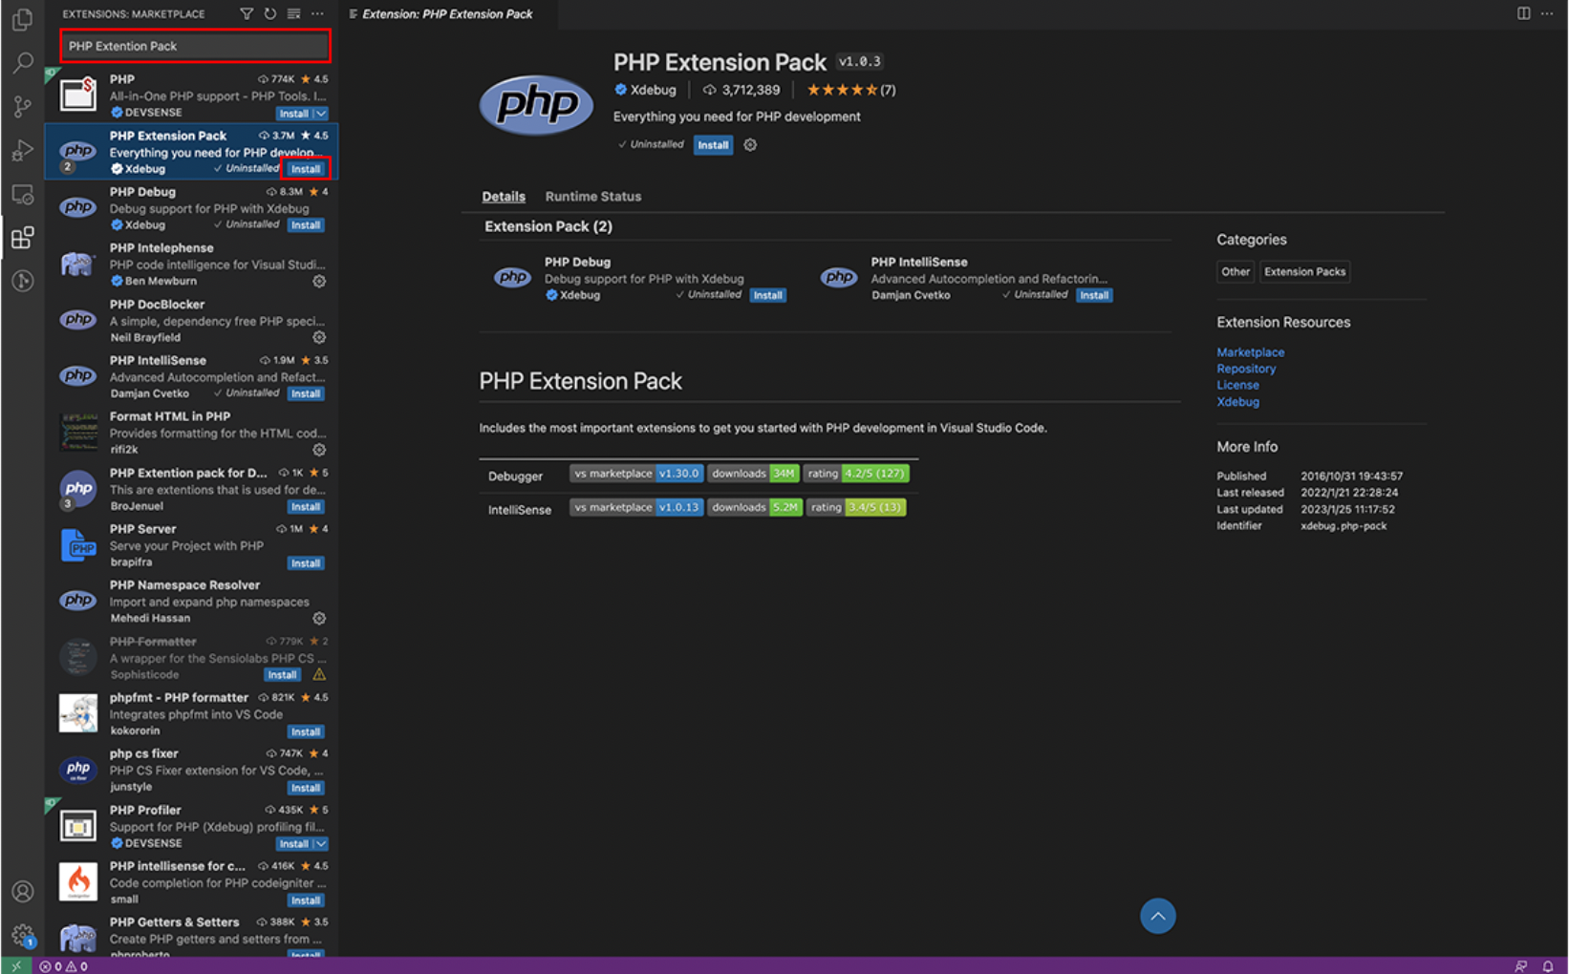Select PHP Namespace Resolver in results list
Screen dimensions: 1569x974
tap(191, 602)
